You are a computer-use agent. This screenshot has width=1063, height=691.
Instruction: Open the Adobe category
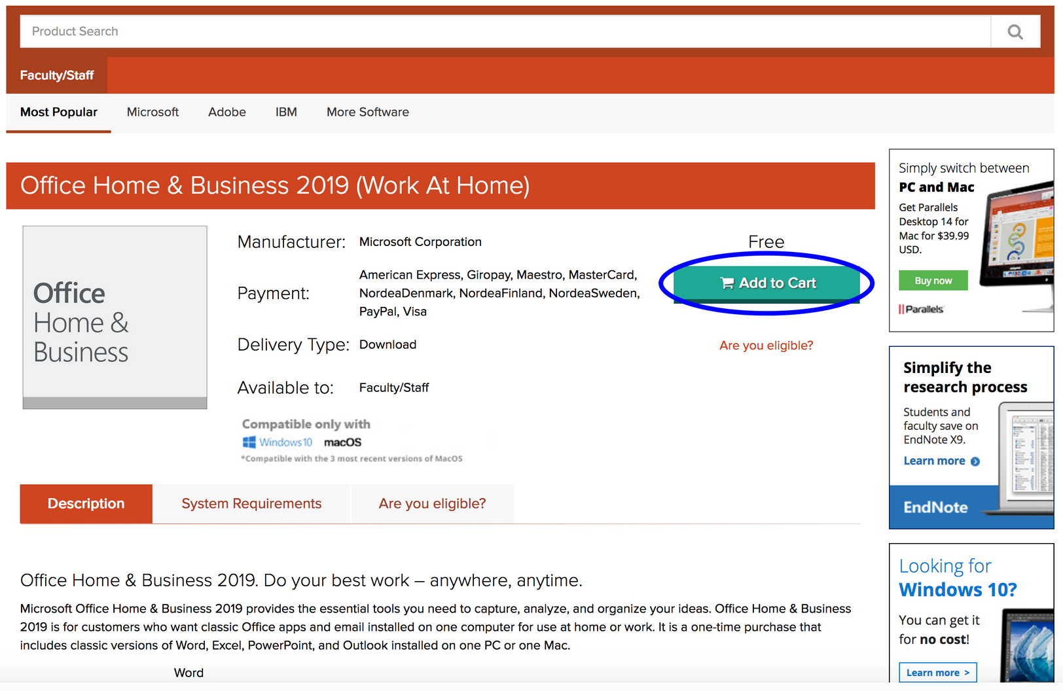(227, 113)
